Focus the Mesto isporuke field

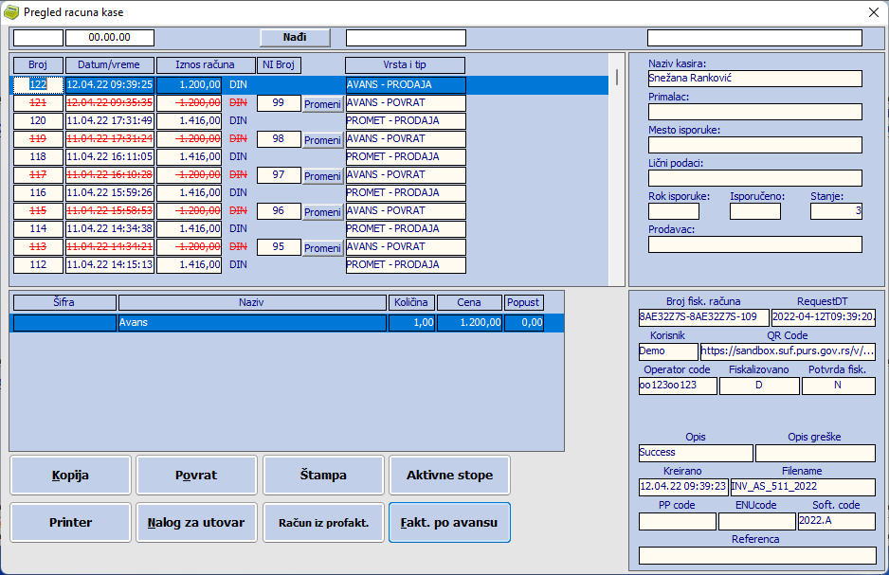(x=754, y=145)
